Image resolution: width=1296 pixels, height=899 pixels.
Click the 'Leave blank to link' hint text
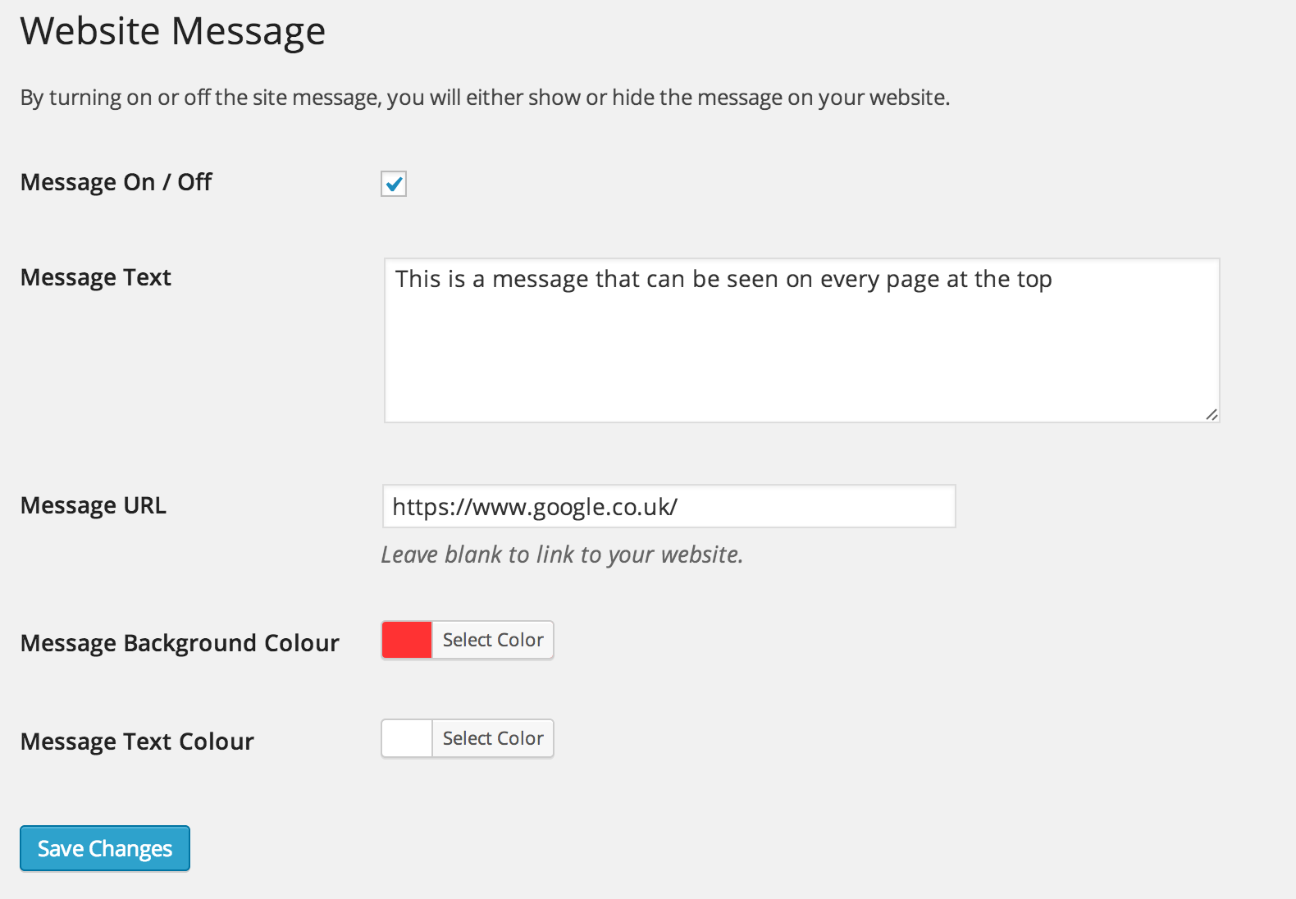click(562, 554)
